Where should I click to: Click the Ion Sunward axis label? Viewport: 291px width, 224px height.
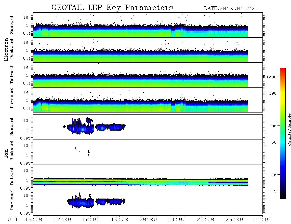[12, 127]
